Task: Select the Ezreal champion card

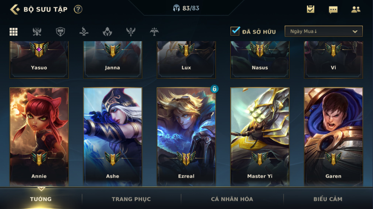Action: pyautogui.click(x=186, y=137)
